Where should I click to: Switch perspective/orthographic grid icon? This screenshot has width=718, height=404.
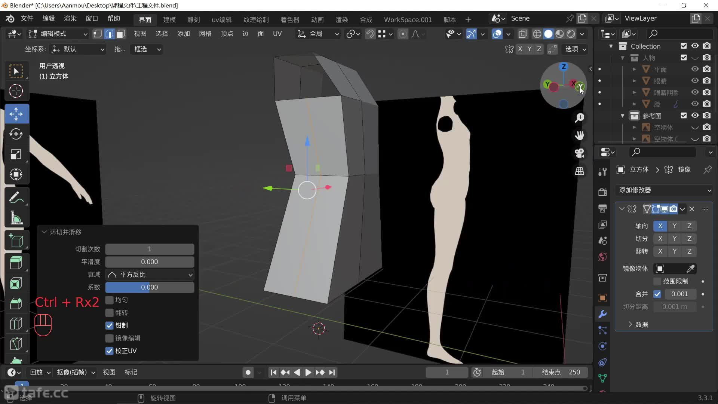click(x=580, y=171)
